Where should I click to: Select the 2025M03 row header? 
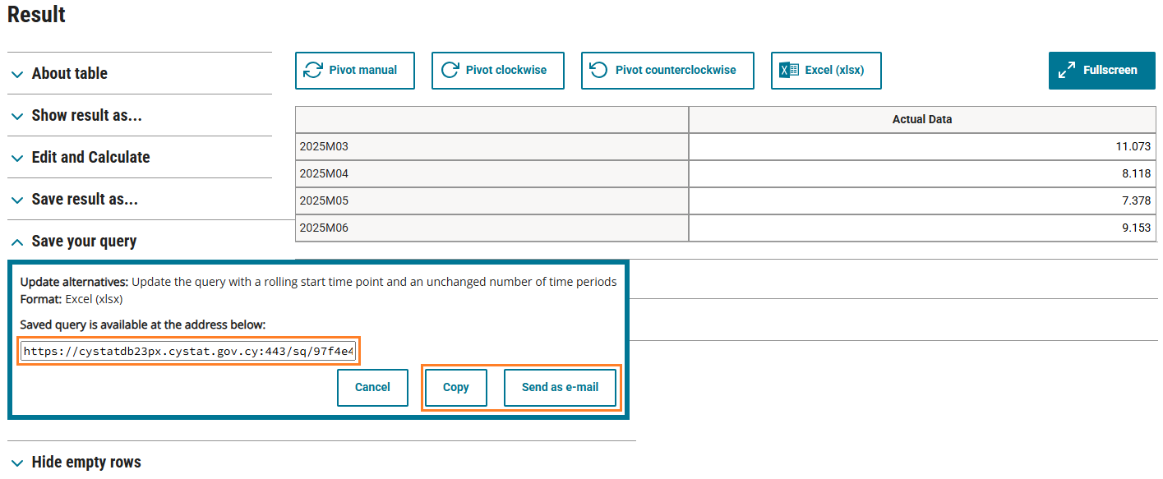[492, 146]
